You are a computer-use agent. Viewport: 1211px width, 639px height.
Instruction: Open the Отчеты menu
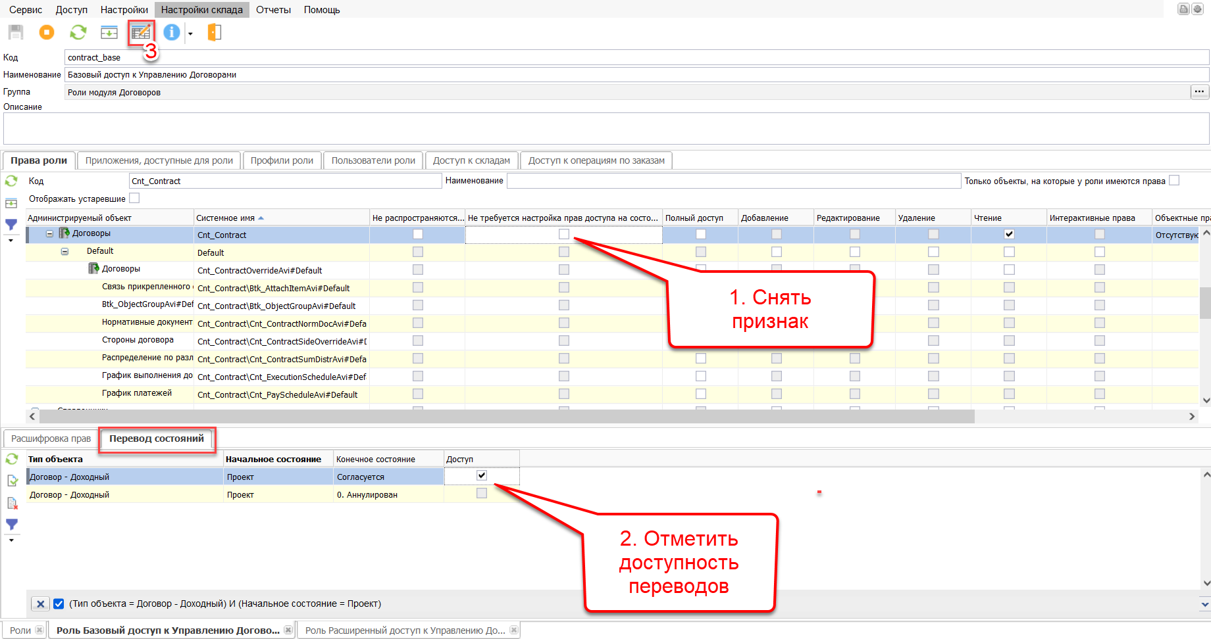pyautogui.click(x=273, y=10)
